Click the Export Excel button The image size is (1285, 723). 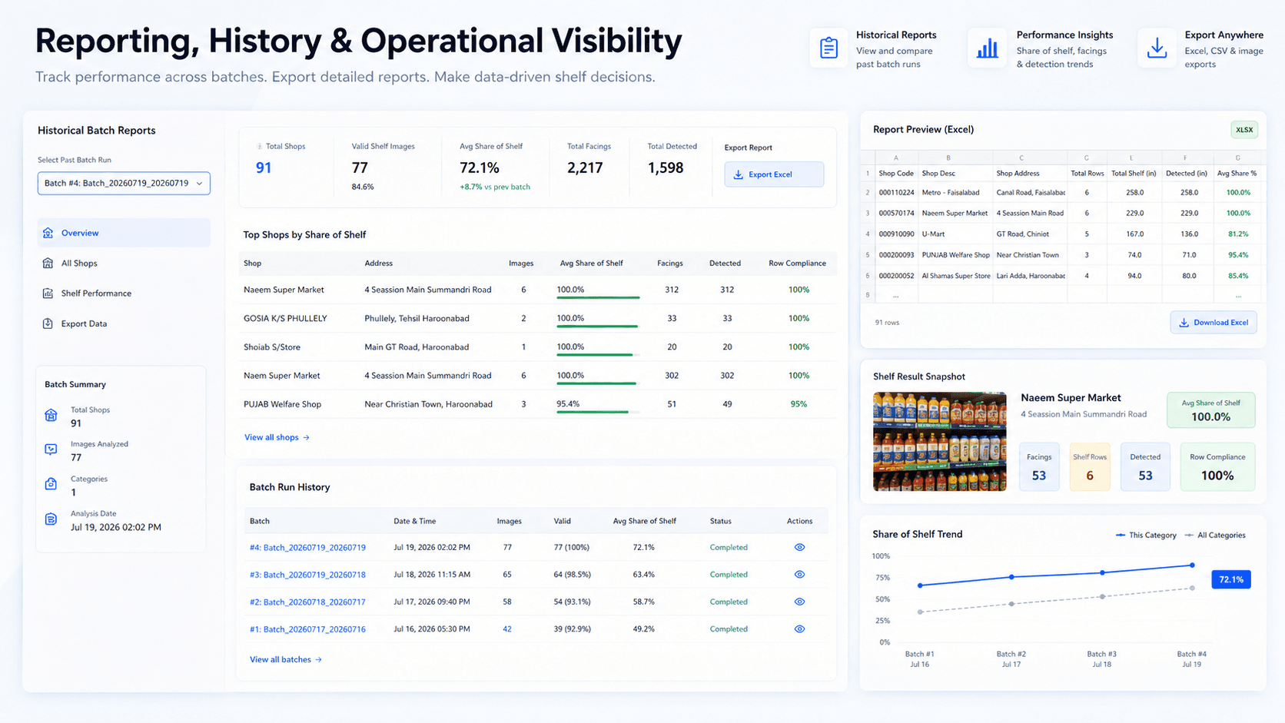pyautogui.click(x=774, y=174)
